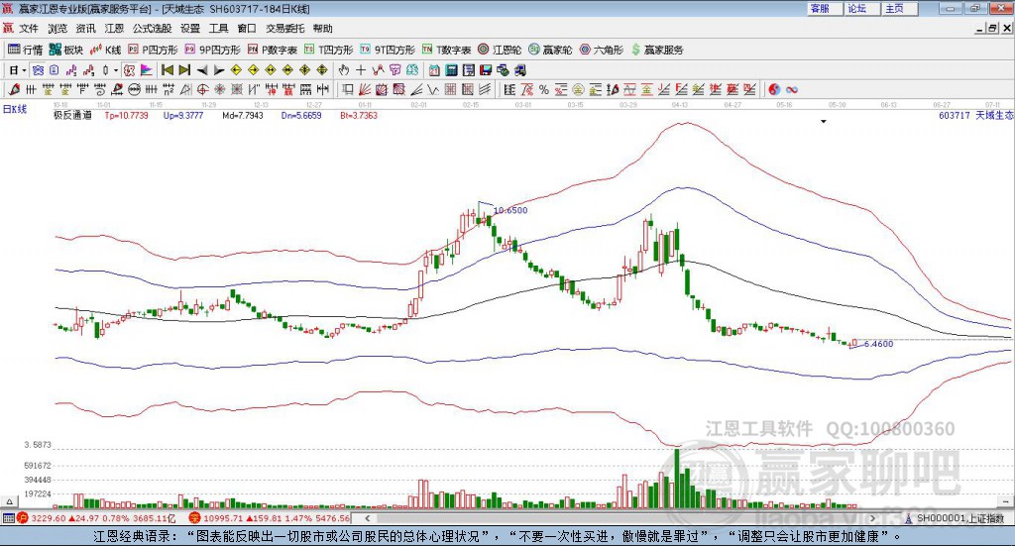The width and height of the screenshot is (1015, 546).
Task: Click the Bt=3.7363 indicator value
Action: [x=359, y=115]
